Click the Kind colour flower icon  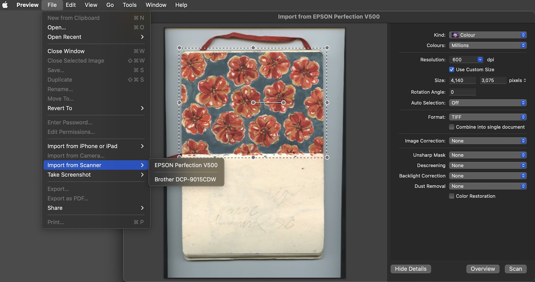point(455,35)
